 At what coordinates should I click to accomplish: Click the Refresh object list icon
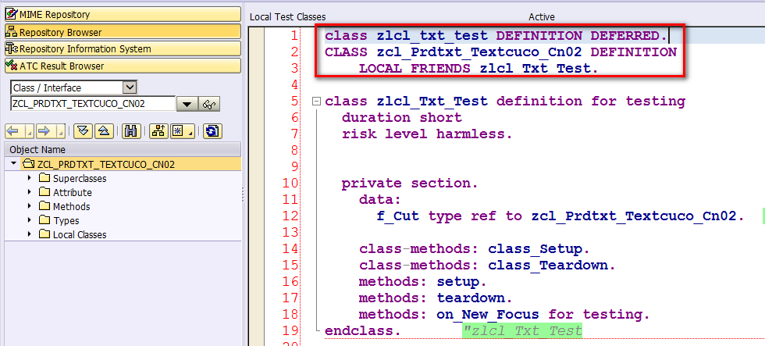click(212, 130)
